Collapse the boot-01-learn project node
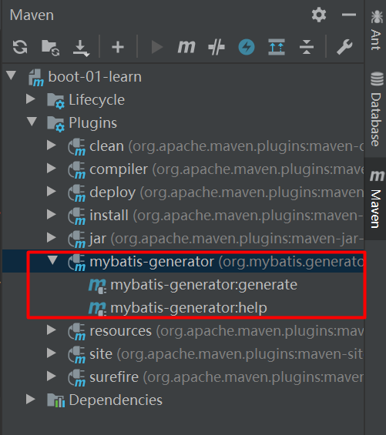The width and height of the screenshot is (386, 435). coord(12,75)
